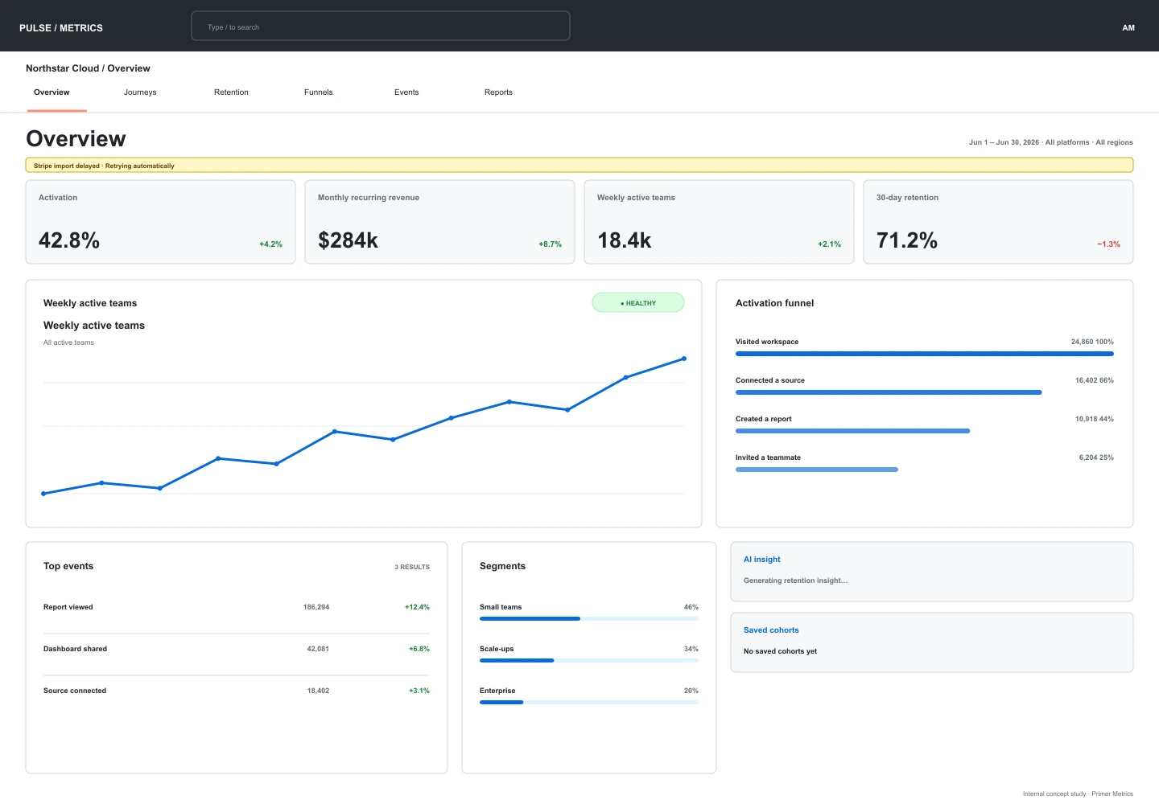Open the Monthly recurring revenue card
Viewport: 1159px width, 804px height.
coord(439,222)
